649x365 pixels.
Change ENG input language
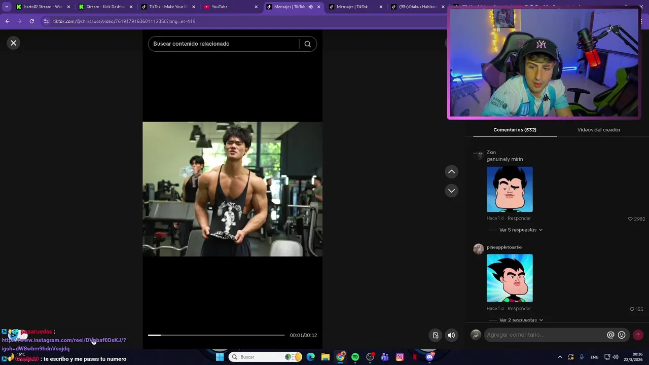pyautogui.click(x=594, y=357)
